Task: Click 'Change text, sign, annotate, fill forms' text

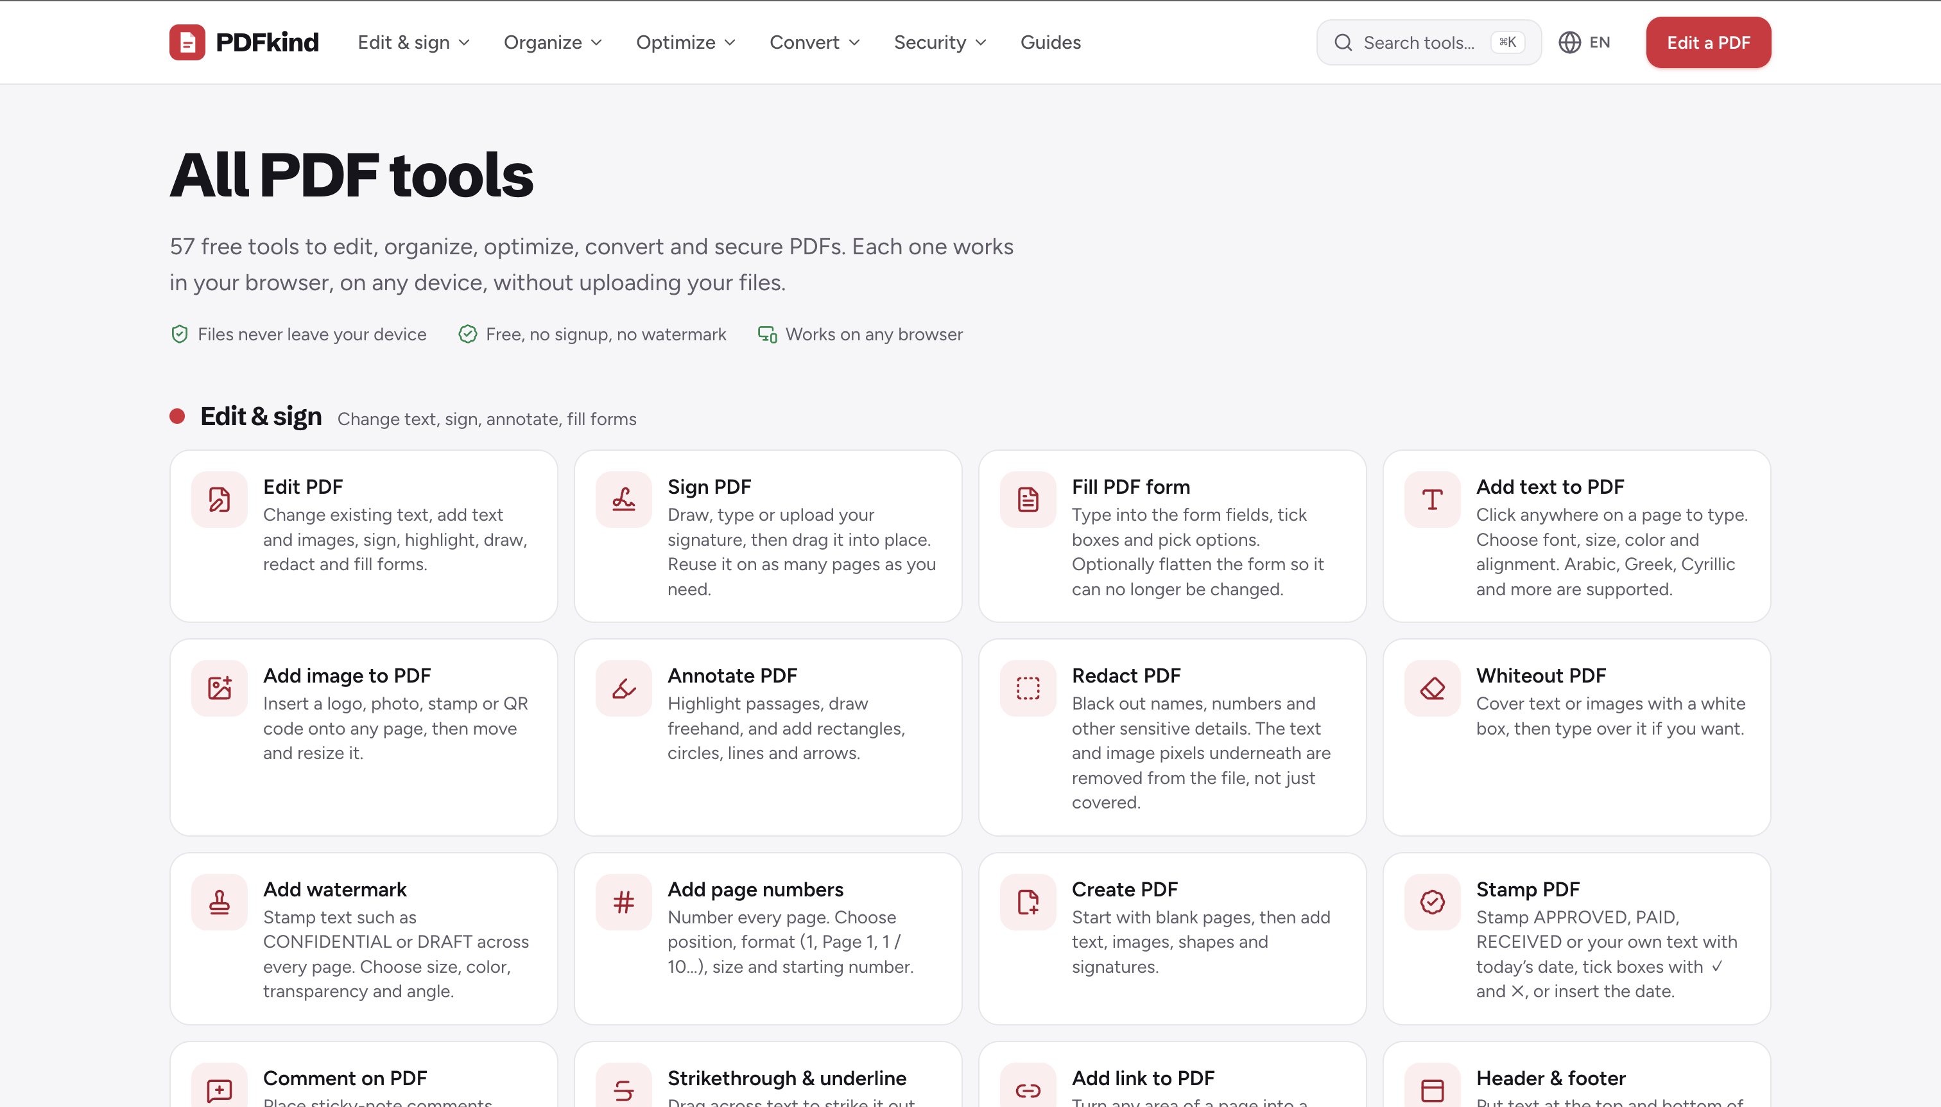Action: pos(487,419)
